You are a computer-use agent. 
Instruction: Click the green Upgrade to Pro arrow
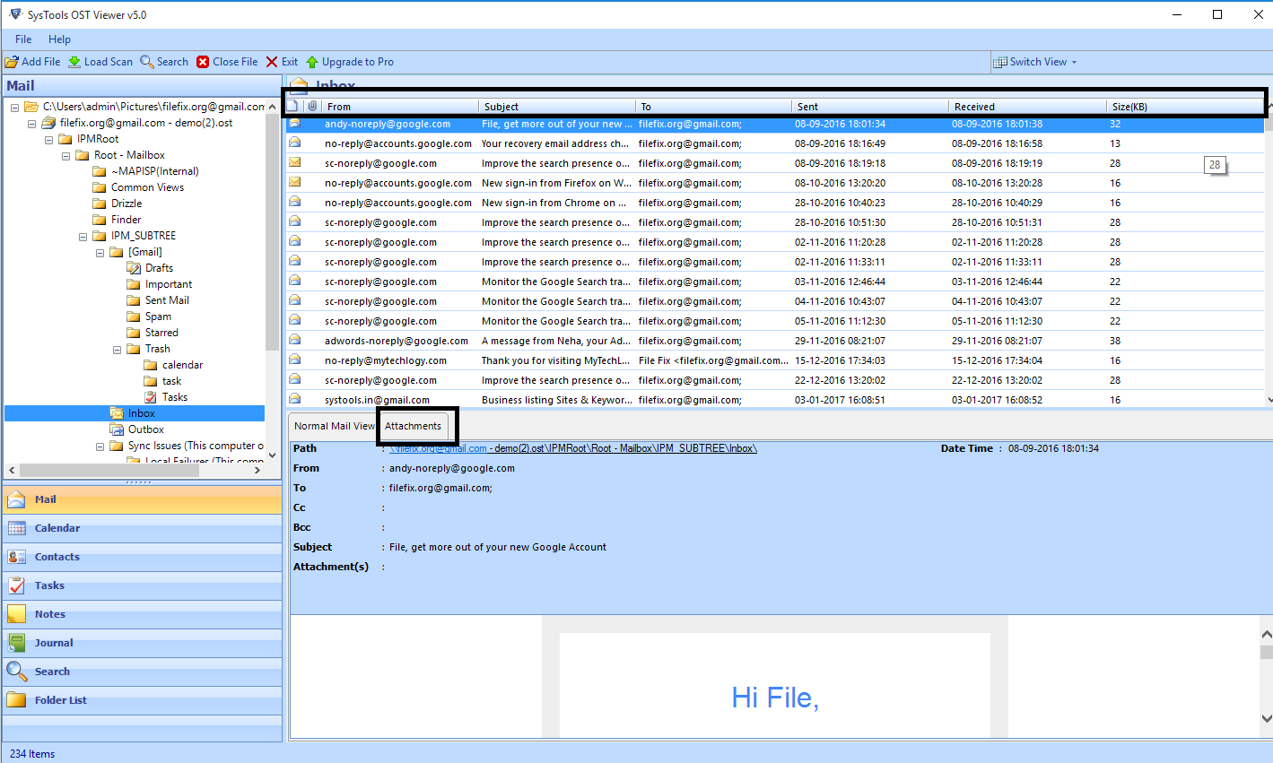pyautogui.click(x=312, y=62)
